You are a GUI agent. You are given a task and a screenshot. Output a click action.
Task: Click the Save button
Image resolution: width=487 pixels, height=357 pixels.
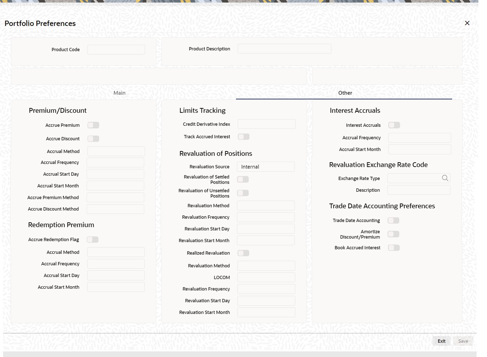(x=463, y=341)
